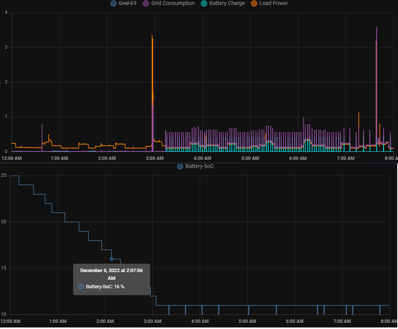Click the orange spike after 7:00 AM in upper chart

[x=359, y=119]
